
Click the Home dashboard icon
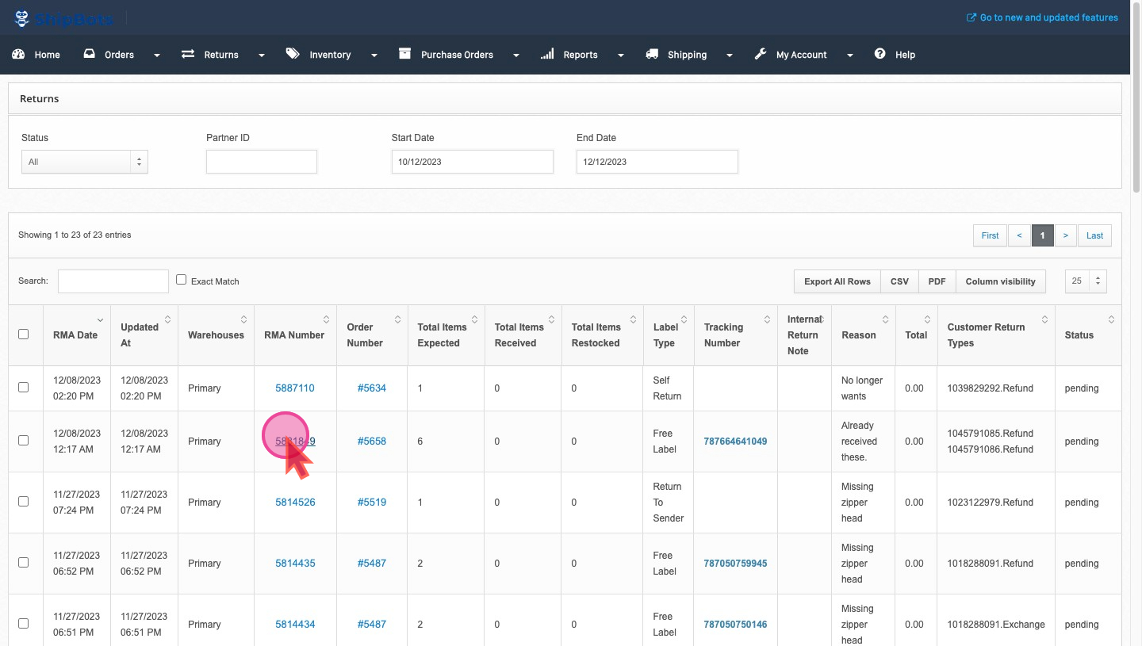[x=18, y=54]
